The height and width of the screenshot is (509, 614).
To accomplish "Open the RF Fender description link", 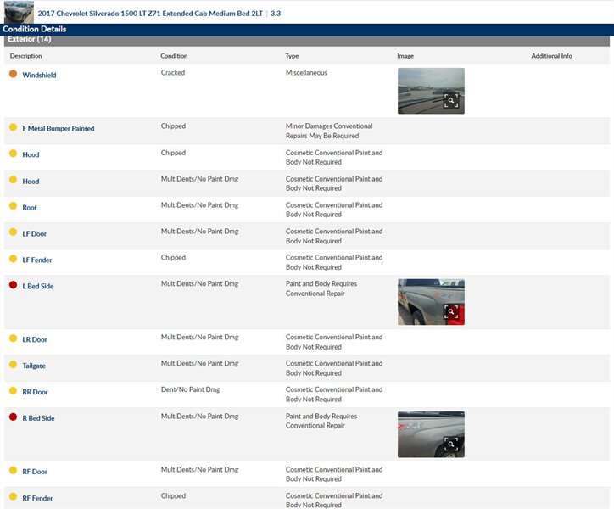I will pos(37,499).
